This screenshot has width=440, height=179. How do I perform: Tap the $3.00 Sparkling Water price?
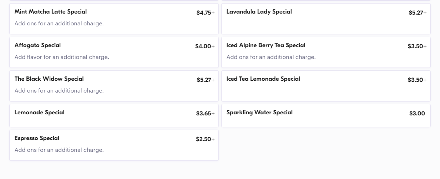(417, 114)
